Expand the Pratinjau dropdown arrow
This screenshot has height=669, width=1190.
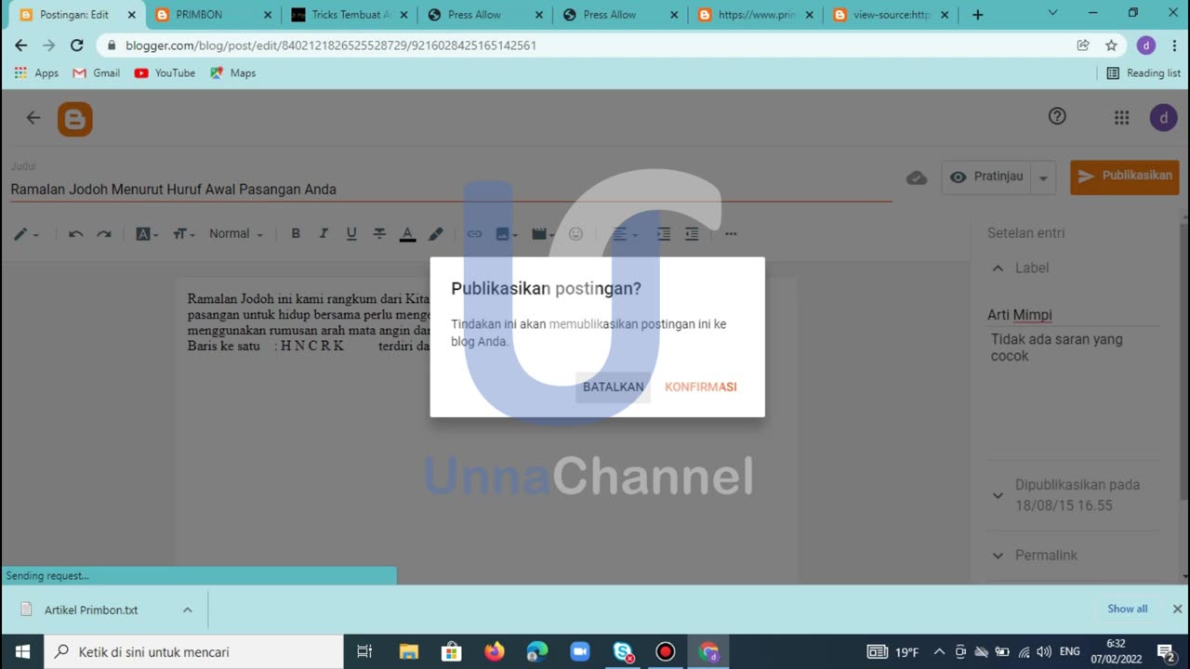coord(1043,177)
